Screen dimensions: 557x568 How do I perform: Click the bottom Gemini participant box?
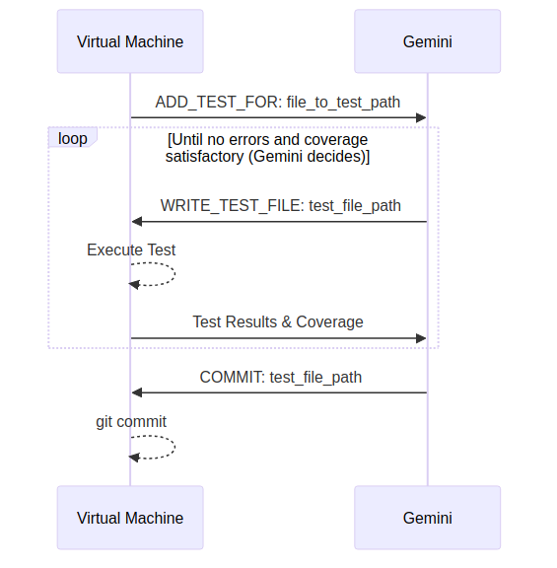point(427,518)
